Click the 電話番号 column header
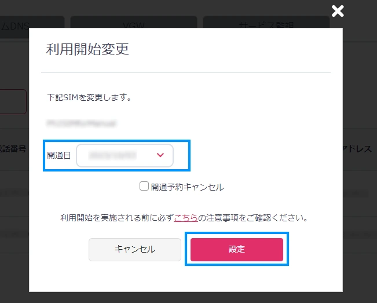Viewport: 377px width, 303px height. pyautogui.click(x=13, y=149)
